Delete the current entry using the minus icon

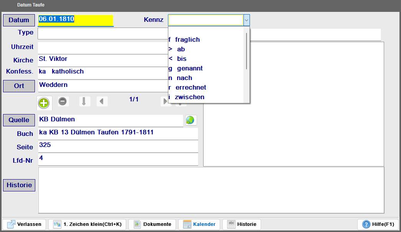tap(63, 101)
